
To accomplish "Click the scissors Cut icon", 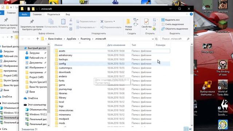I will click(x=71, y=20).
